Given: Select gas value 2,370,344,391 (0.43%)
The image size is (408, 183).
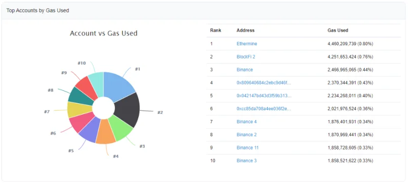Looking at the screenshot, I should tap(350, 83).
